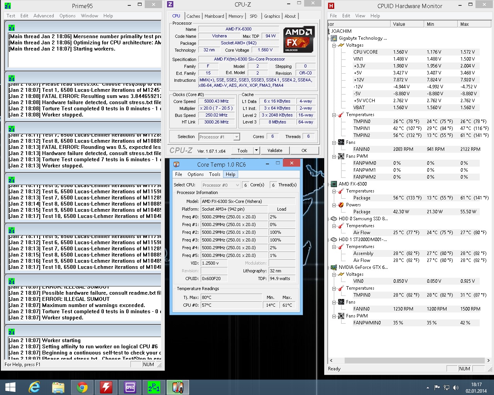
Task: Launch Google Chrome from the taskbar
Action: [82, 387]
